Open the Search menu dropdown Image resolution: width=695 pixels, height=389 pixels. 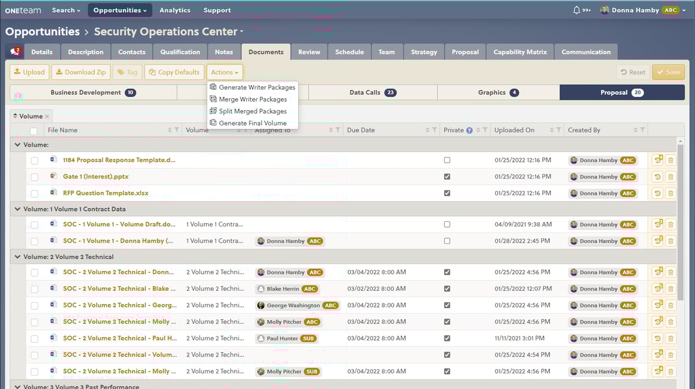coord(65,9)
